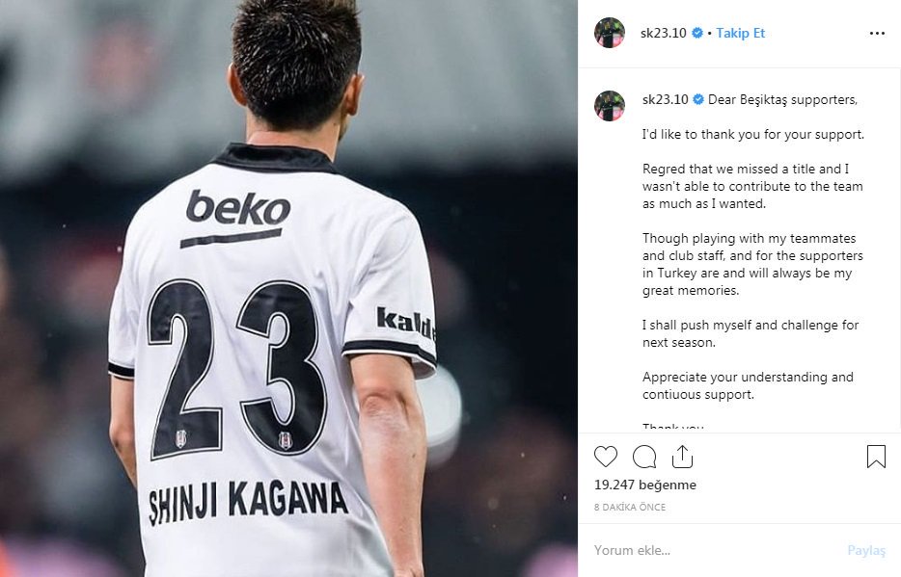
Task: Click the caption text Dear Beşiktaş supporters
Action: (782, 100)
